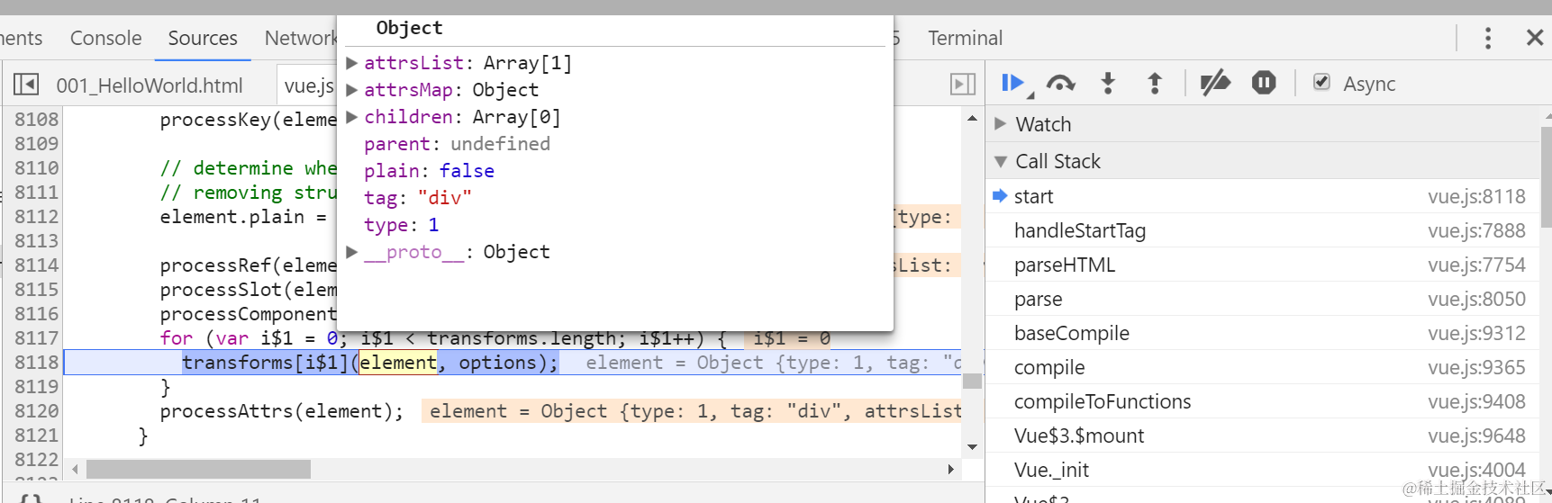
Task: Click the Object popup header
Action: pyautogui.click(x=409, y=28)
